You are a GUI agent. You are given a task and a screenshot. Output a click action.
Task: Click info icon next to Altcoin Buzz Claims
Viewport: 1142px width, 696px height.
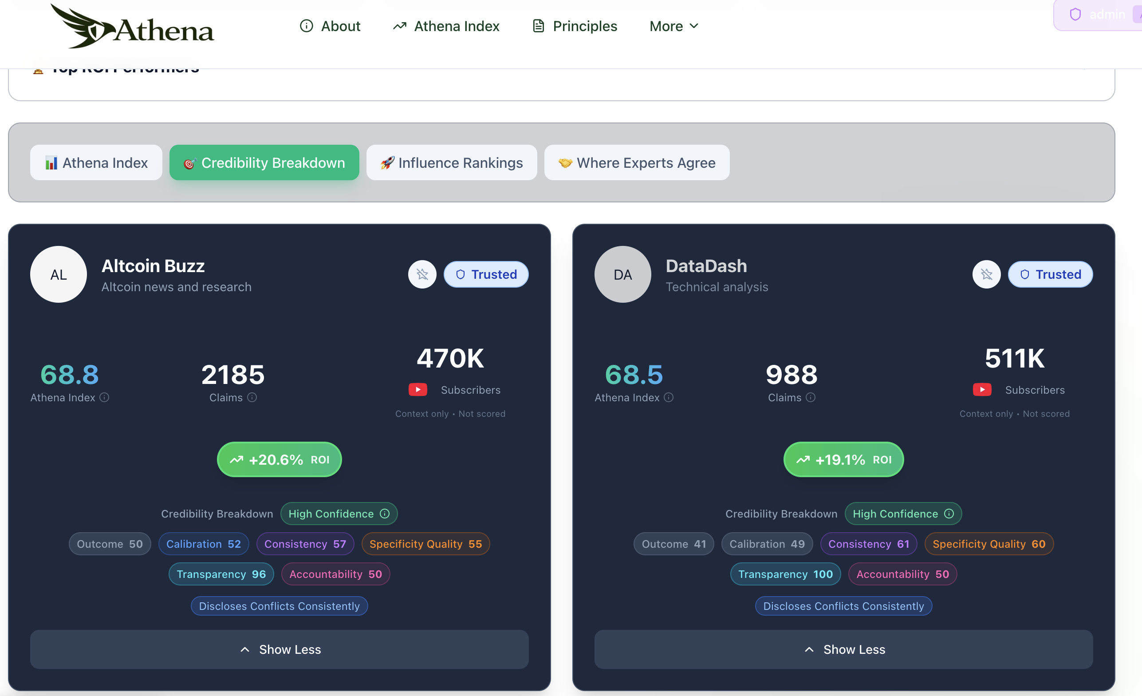coord(252,397)
